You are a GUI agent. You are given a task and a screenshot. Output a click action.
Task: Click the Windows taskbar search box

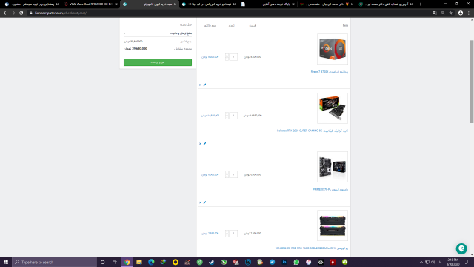point(54,262)
